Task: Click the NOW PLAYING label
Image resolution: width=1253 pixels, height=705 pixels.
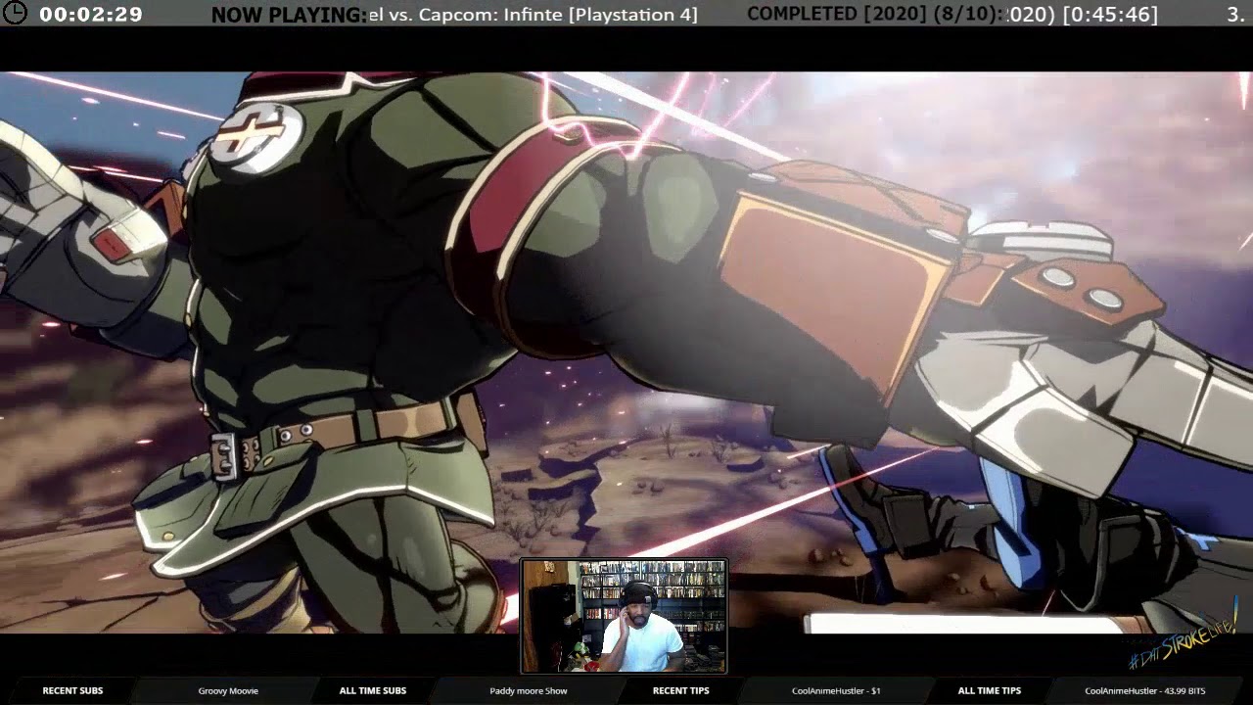Action: (x=289, y=15)
